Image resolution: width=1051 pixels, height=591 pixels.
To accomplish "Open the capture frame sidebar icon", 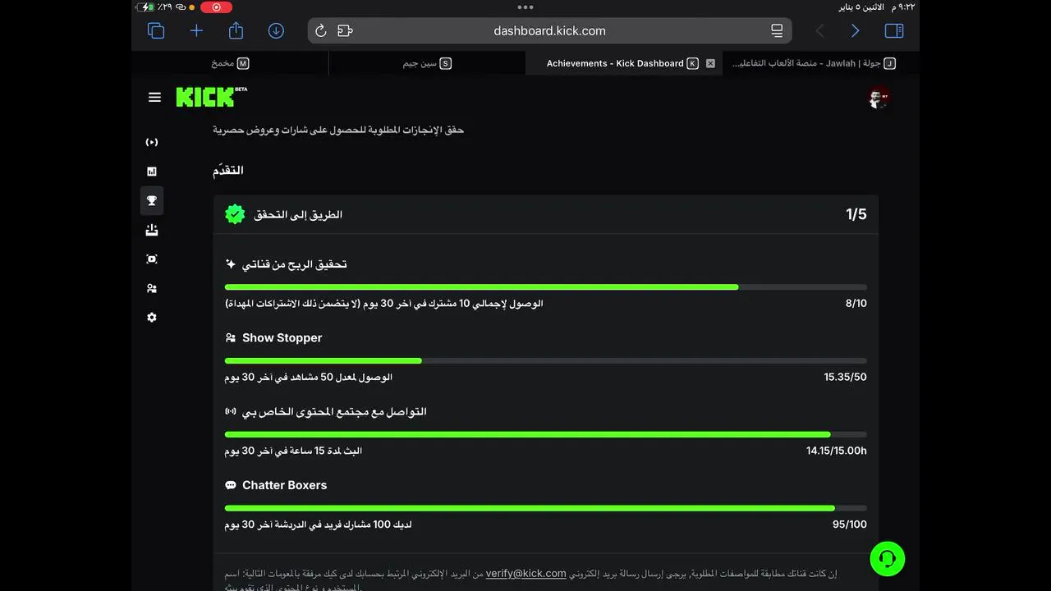I will point(152,259).
